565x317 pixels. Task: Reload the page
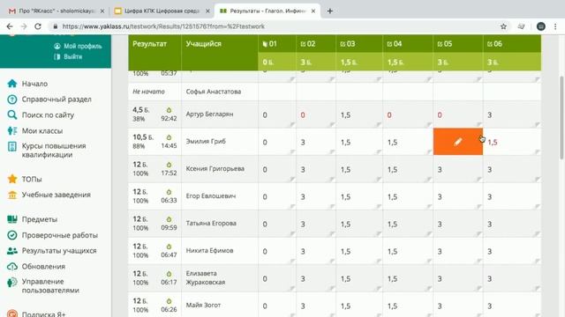coord(38,26)
